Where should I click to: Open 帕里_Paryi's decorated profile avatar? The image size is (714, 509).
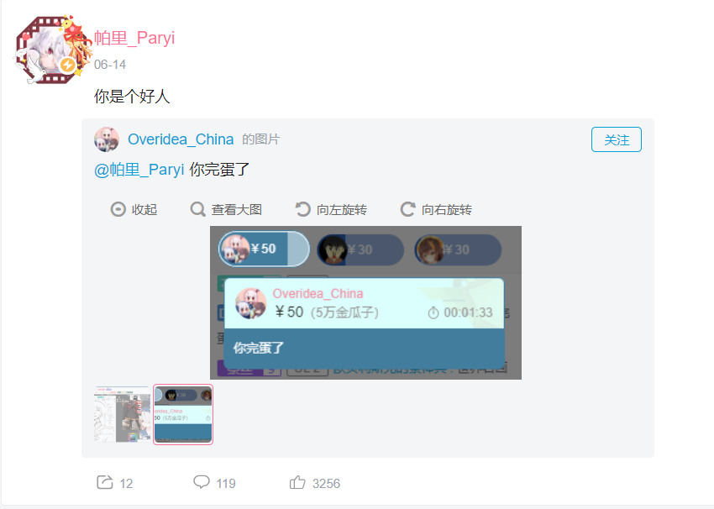click(x=51, y=50)
